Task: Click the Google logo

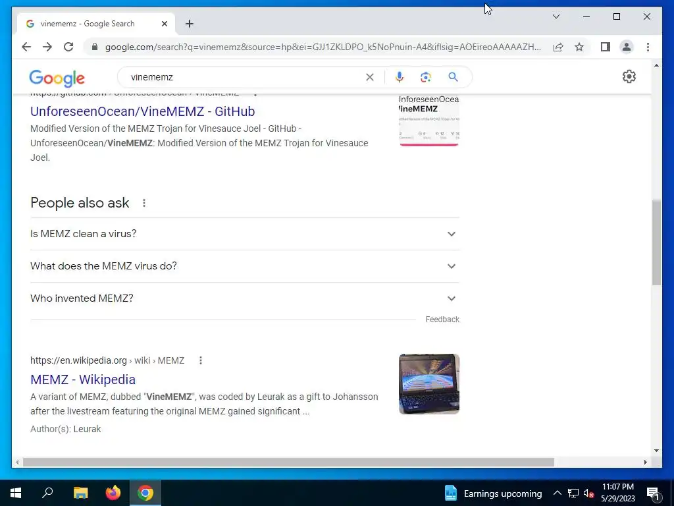Action: [57, 78]
